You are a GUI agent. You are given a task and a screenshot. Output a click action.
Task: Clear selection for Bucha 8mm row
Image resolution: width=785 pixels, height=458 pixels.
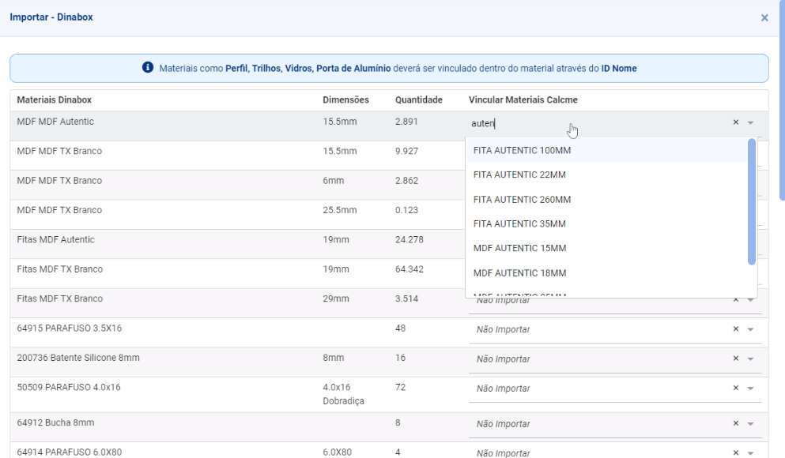point(735,424)
